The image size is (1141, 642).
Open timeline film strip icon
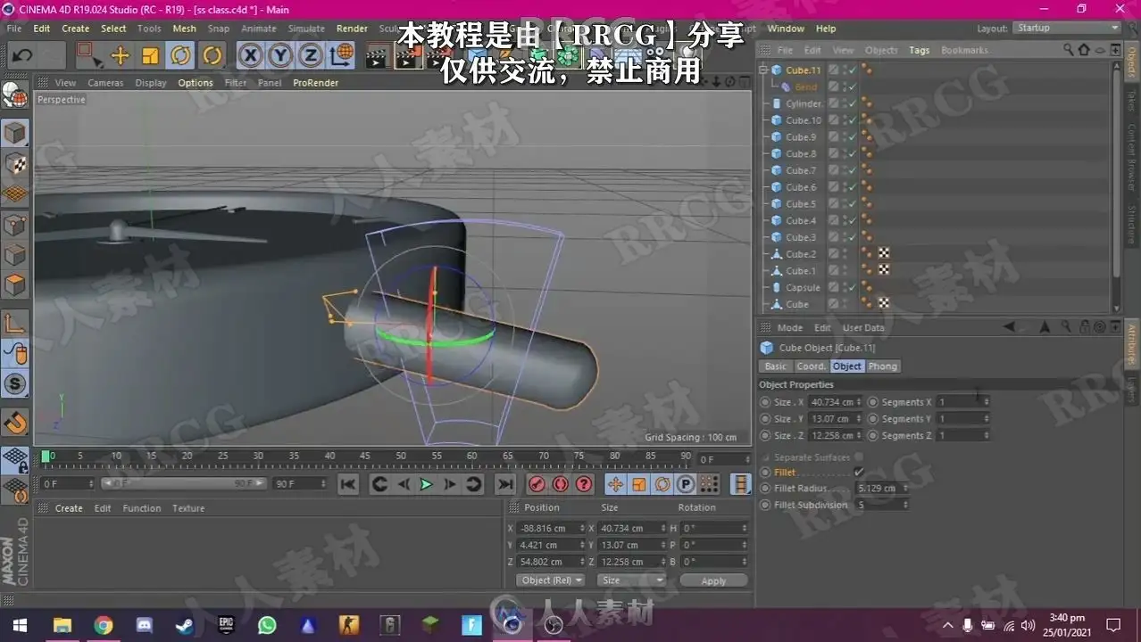click(741, 484)
